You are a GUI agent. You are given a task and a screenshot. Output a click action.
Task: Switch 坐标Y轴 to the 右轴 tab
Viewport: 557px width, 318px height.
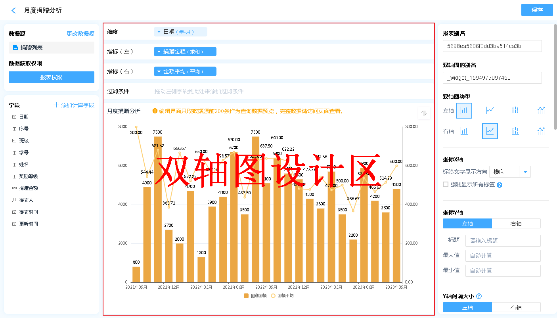(x=516, y=224)
